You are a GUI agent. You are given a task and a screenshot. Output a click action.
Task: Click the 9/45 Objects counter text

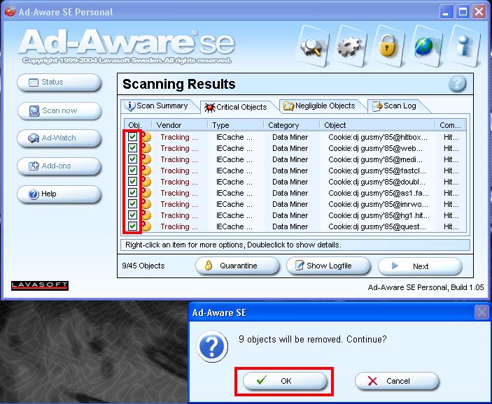point(143,266)
